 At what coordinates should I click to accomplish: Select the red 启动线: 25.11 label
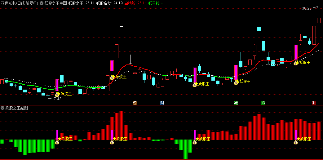tap(135, 3)
